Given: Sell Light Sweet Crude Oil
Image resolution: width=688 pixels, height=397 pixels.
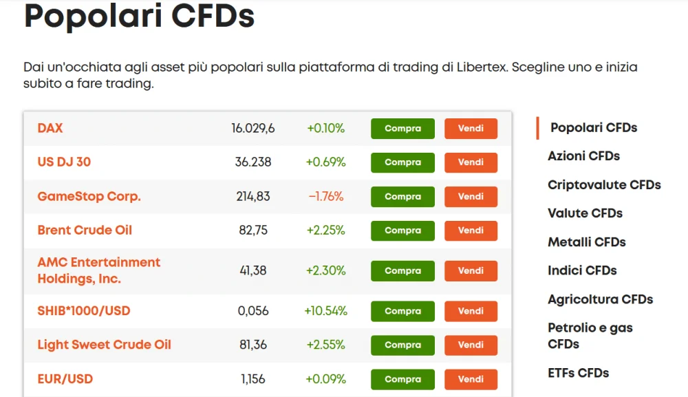Looking at the screenshot, I should point(471,345).
